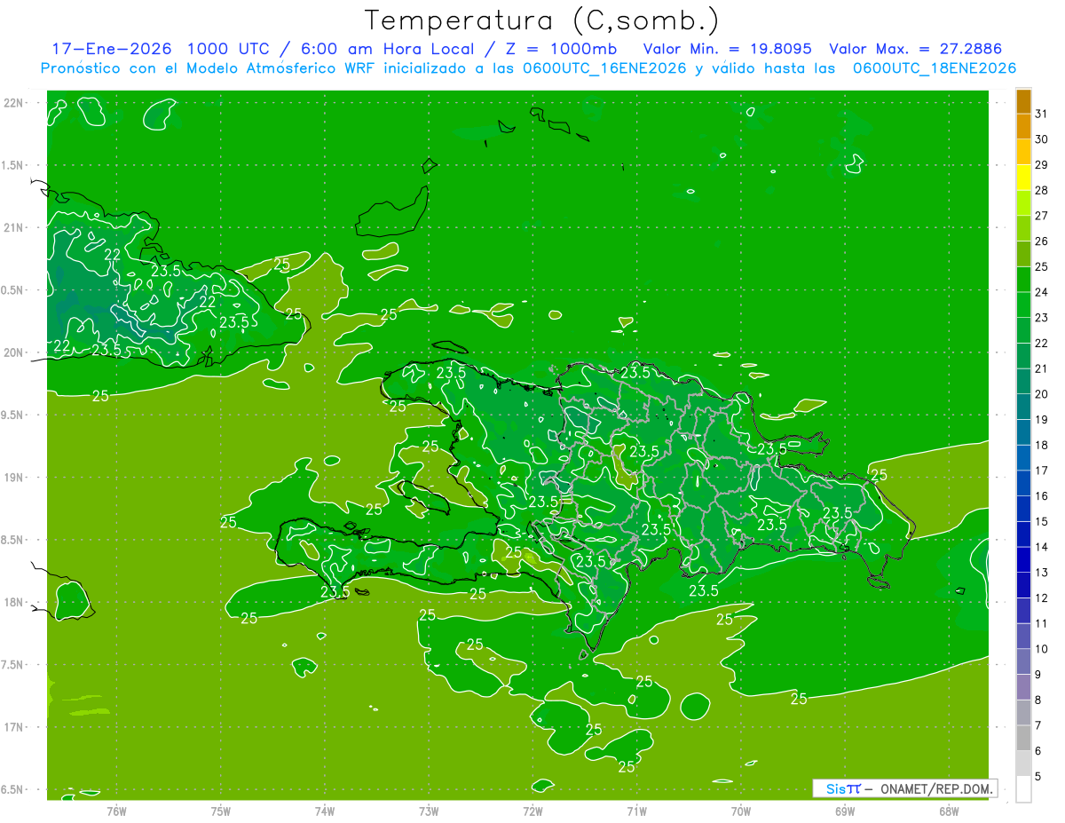Click the "72W" longitude axis label

coord(532,811)
